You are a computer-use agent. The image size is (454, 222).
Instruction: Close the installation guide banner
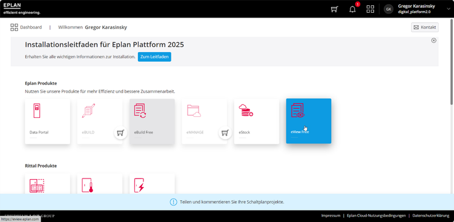pyautogui.click(x=434, y=41)
